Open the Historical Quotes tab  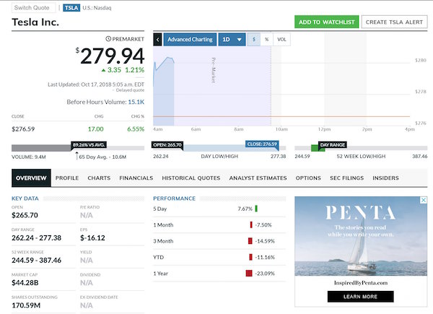coord(191,178)
